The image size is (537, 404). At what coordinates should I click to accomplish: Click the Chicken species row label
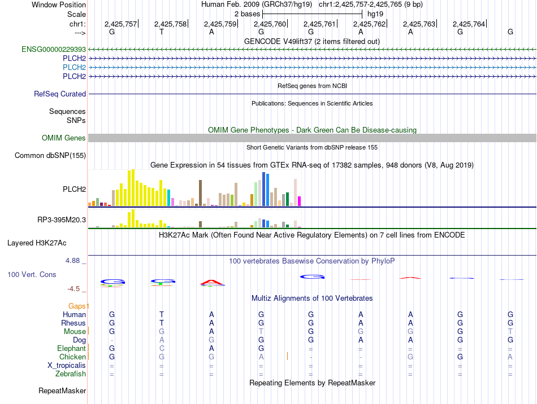coord(72,357)
